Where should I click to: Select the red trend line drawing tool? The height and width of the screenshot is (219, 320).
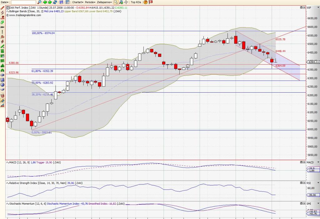(2, 8)
